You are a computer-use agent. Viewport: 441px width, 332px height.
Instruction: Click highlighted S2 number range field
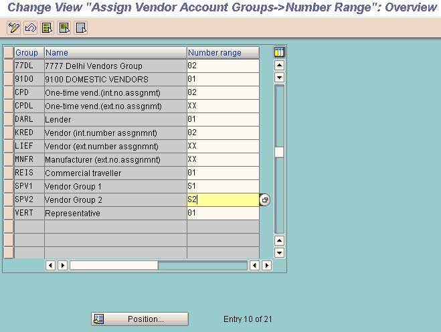pos(223,199)
